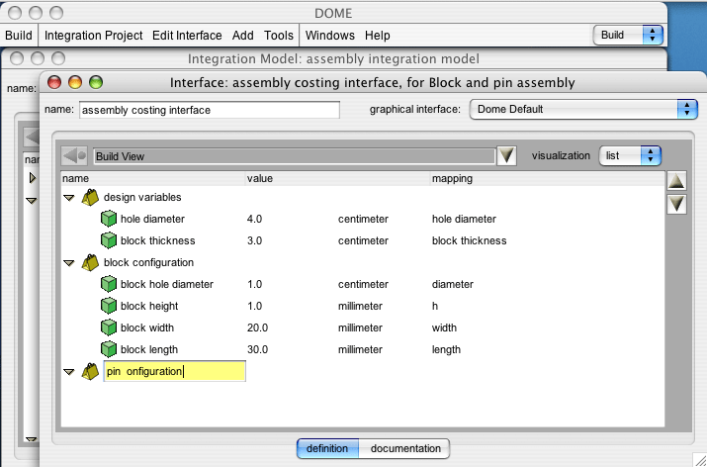Click the green cube icon for block thickness

click(108, 240)
